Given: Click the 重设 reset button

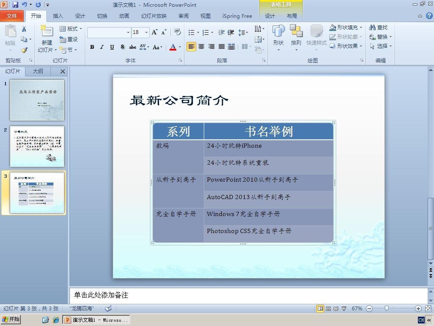Looking at the screenshot, I should tap(69, 39).
